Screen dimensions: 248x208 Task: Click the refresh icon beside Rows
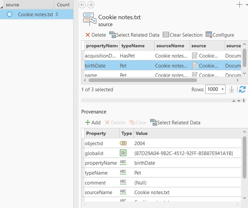coord(242,89)
